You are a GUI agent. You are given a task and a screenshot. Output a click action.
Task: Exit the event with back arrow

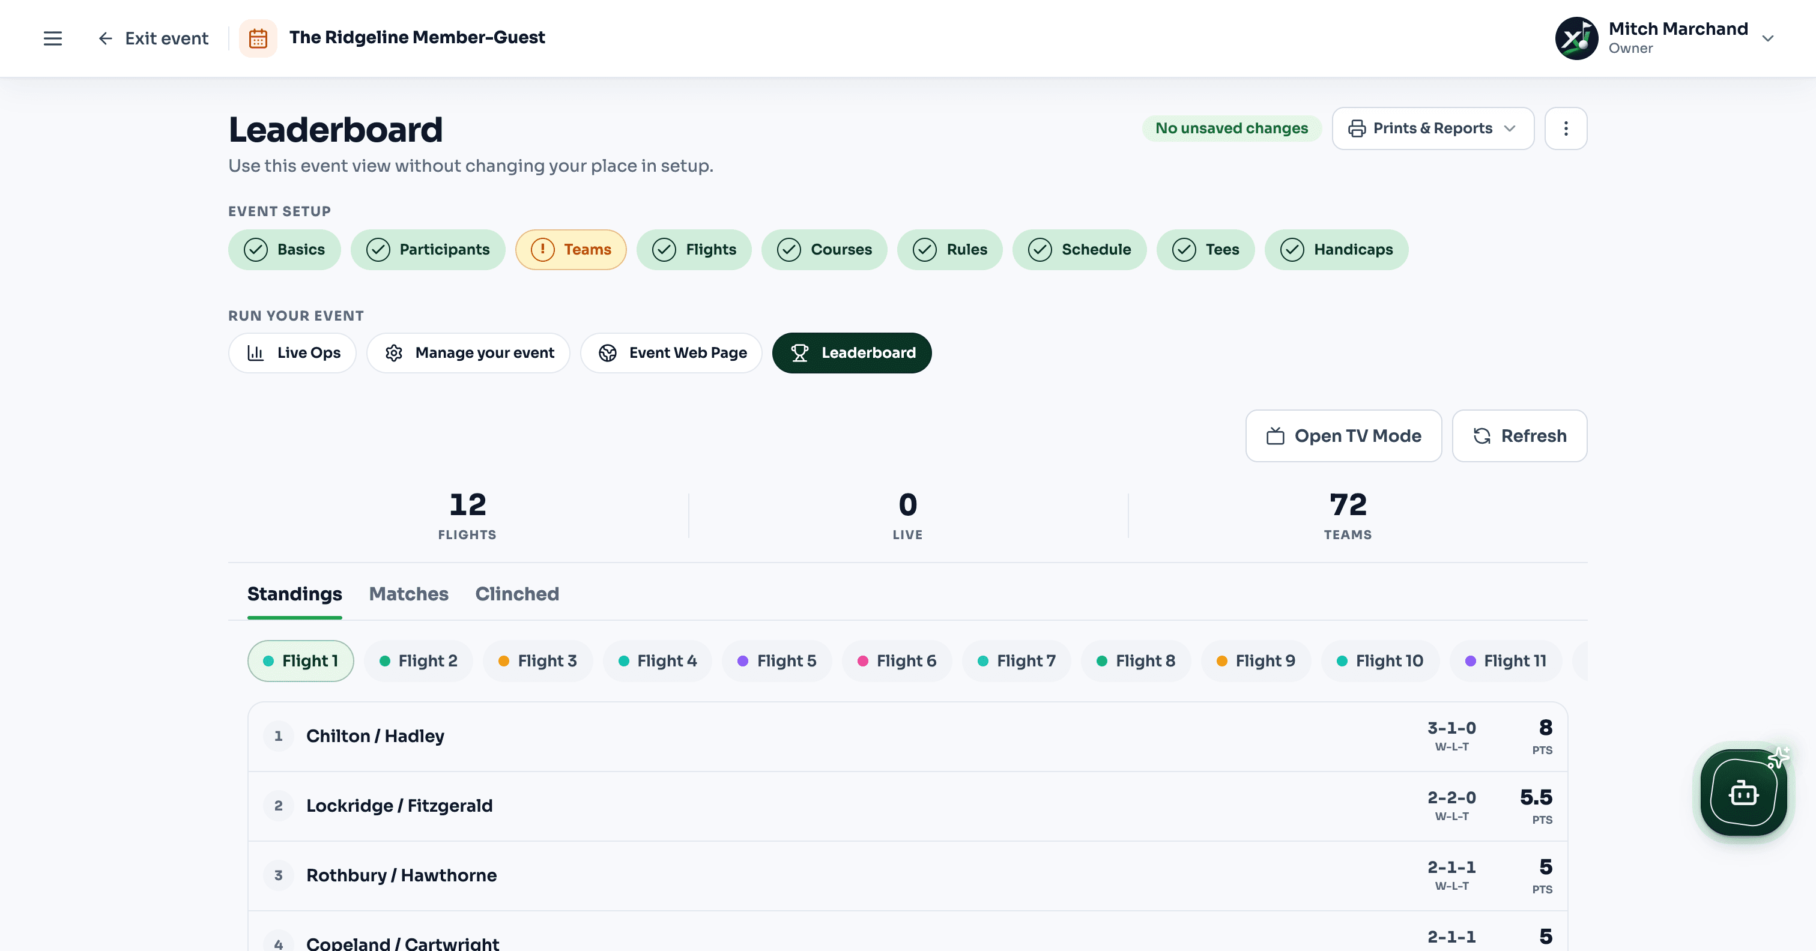[153, 38]
